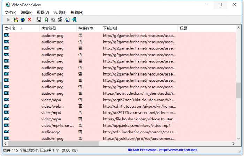This screenshot has width=244, height=156.
Task: Maximize the VideoCacheView window
Action: [220, 5]
